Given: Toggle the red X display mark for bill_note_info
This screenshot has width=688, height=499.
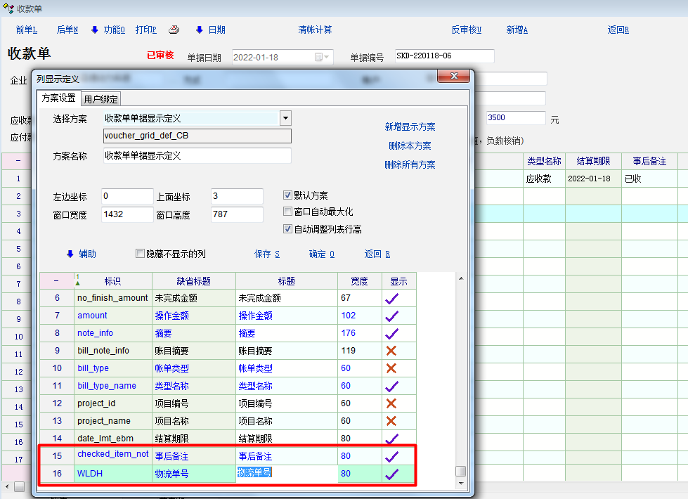Looking at the screenshot, I should click(x=391, y=351).
